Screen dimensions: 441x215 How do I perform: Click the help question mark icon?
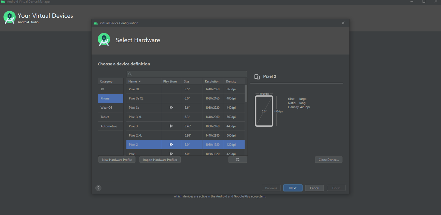pyautogui.click(x=98, y=188)
